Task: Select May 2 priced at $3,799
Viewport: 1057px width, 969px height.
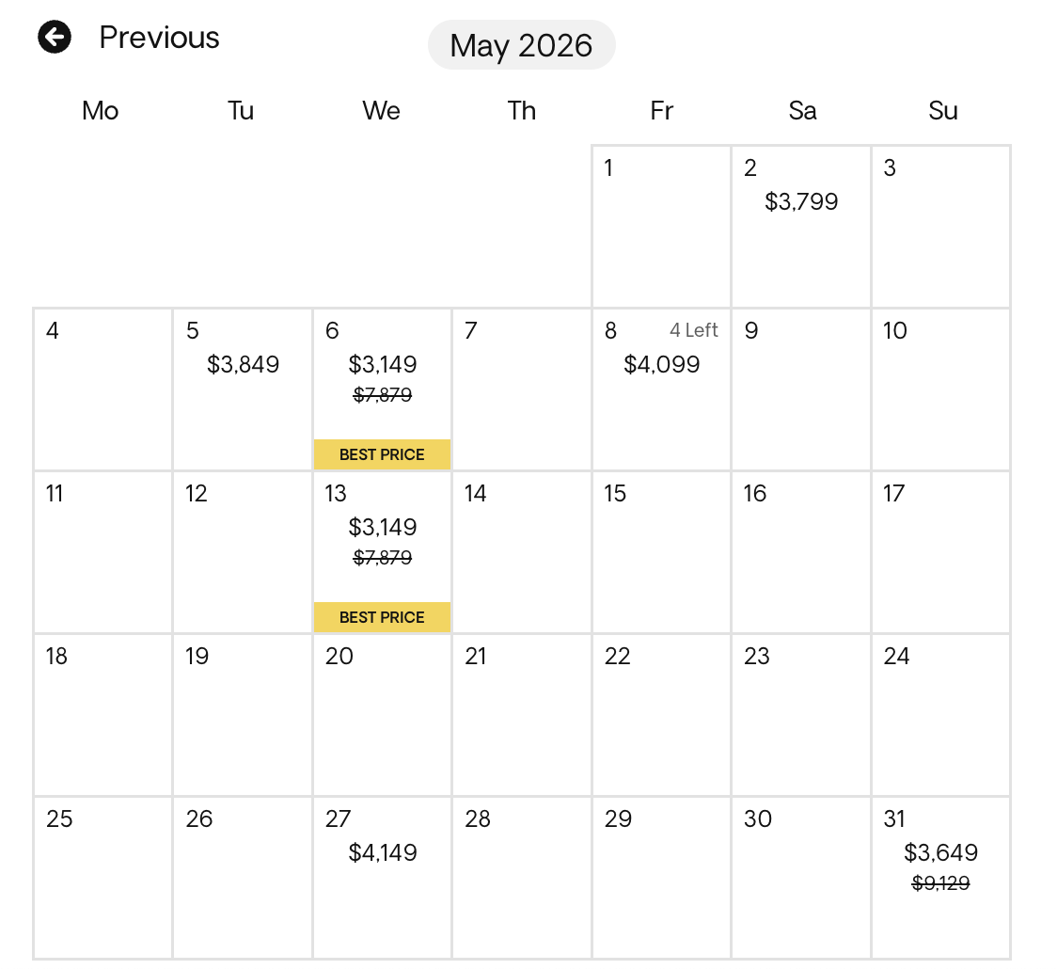Action: pos(801,227)
